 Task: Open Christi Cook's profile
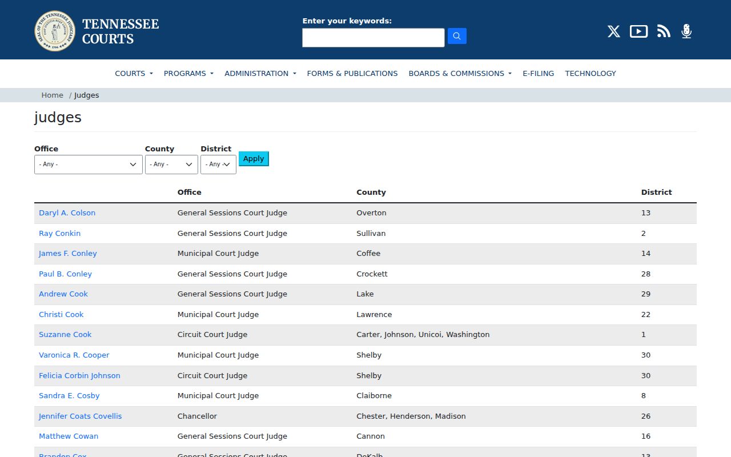[61, 314]
